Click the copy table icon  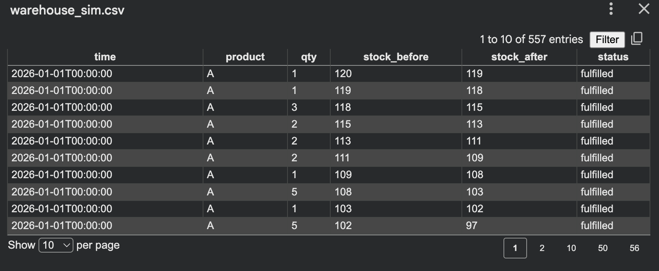coord(637,39)
